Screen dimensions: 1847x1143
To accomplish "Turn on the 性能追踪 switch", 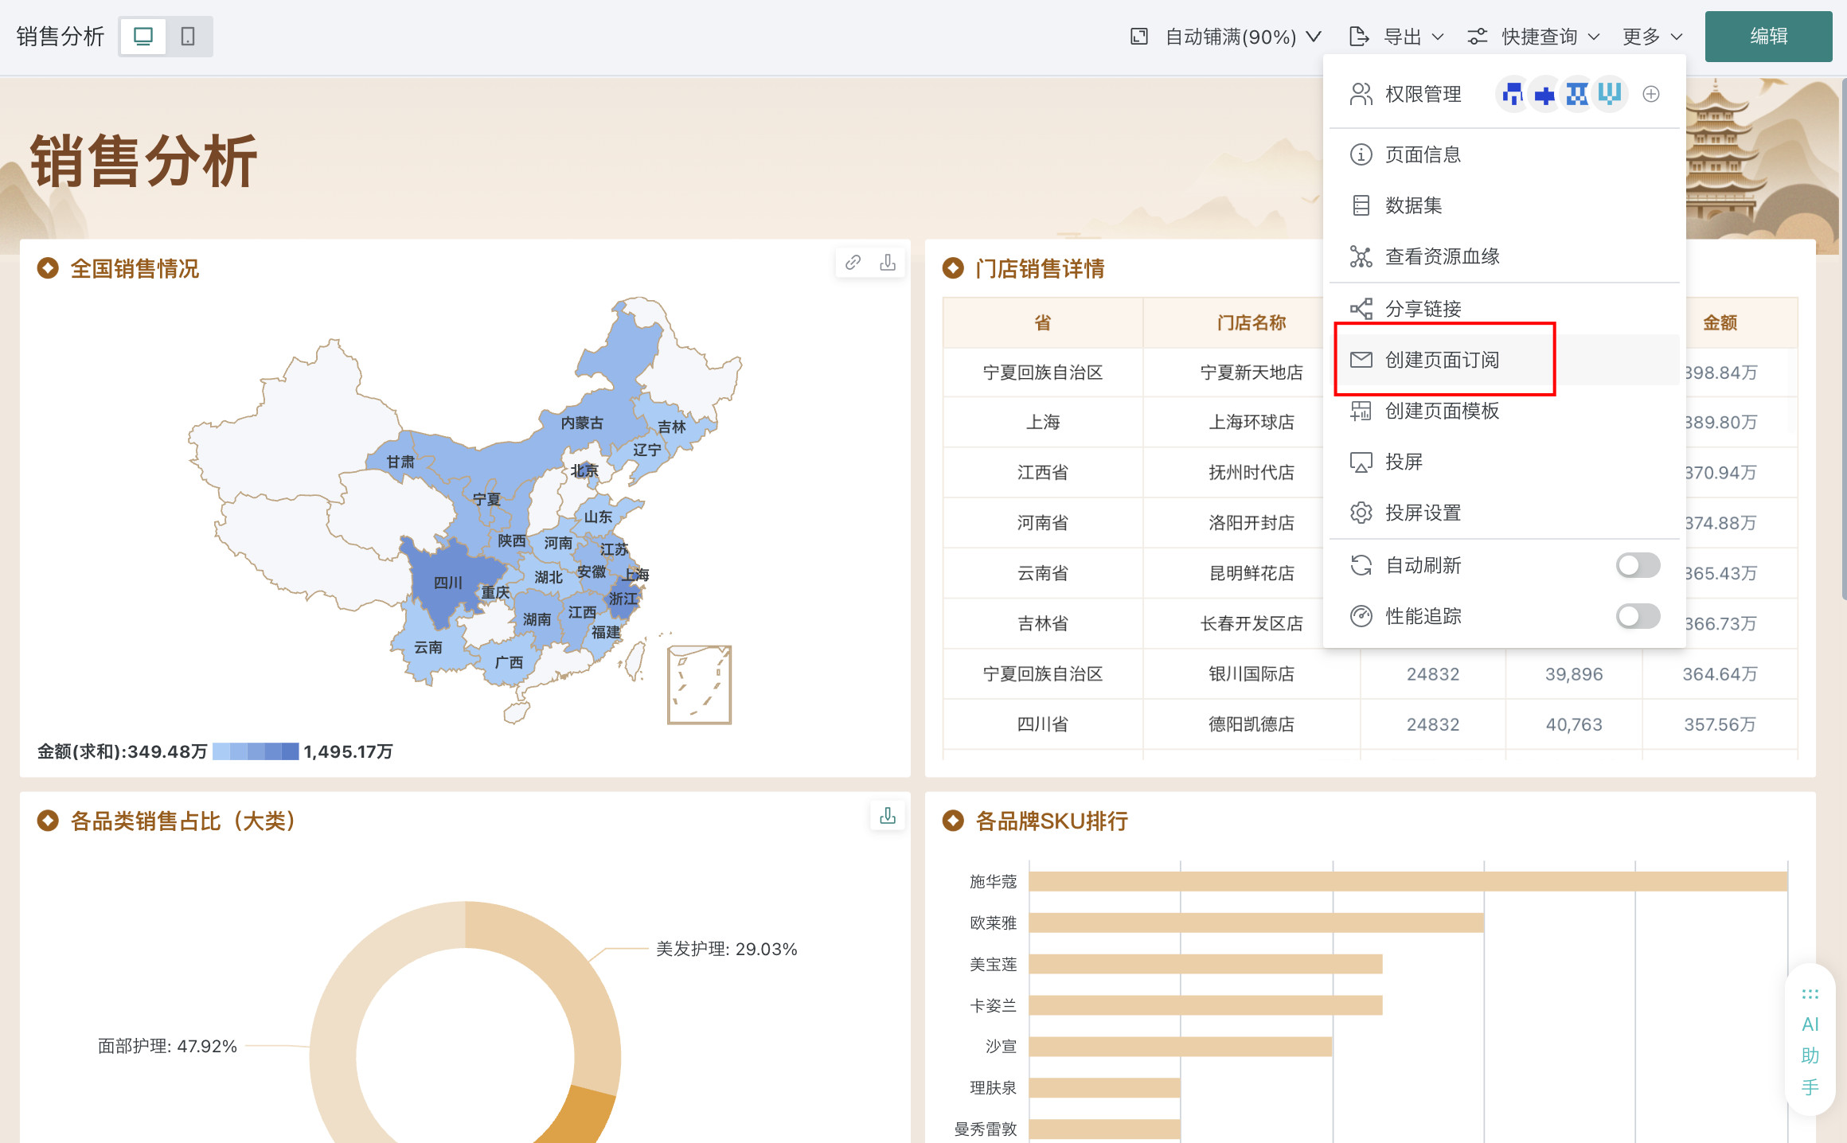I will (x=1638, y=616).
